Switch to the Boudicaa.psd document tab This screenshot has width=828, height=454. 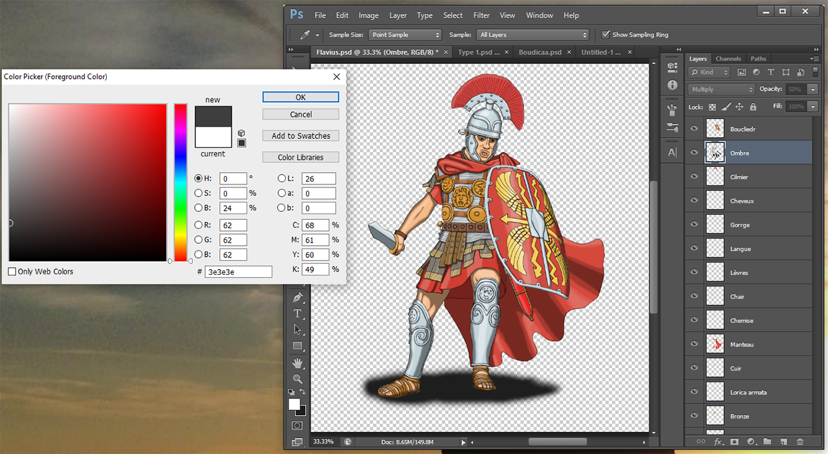540,52
